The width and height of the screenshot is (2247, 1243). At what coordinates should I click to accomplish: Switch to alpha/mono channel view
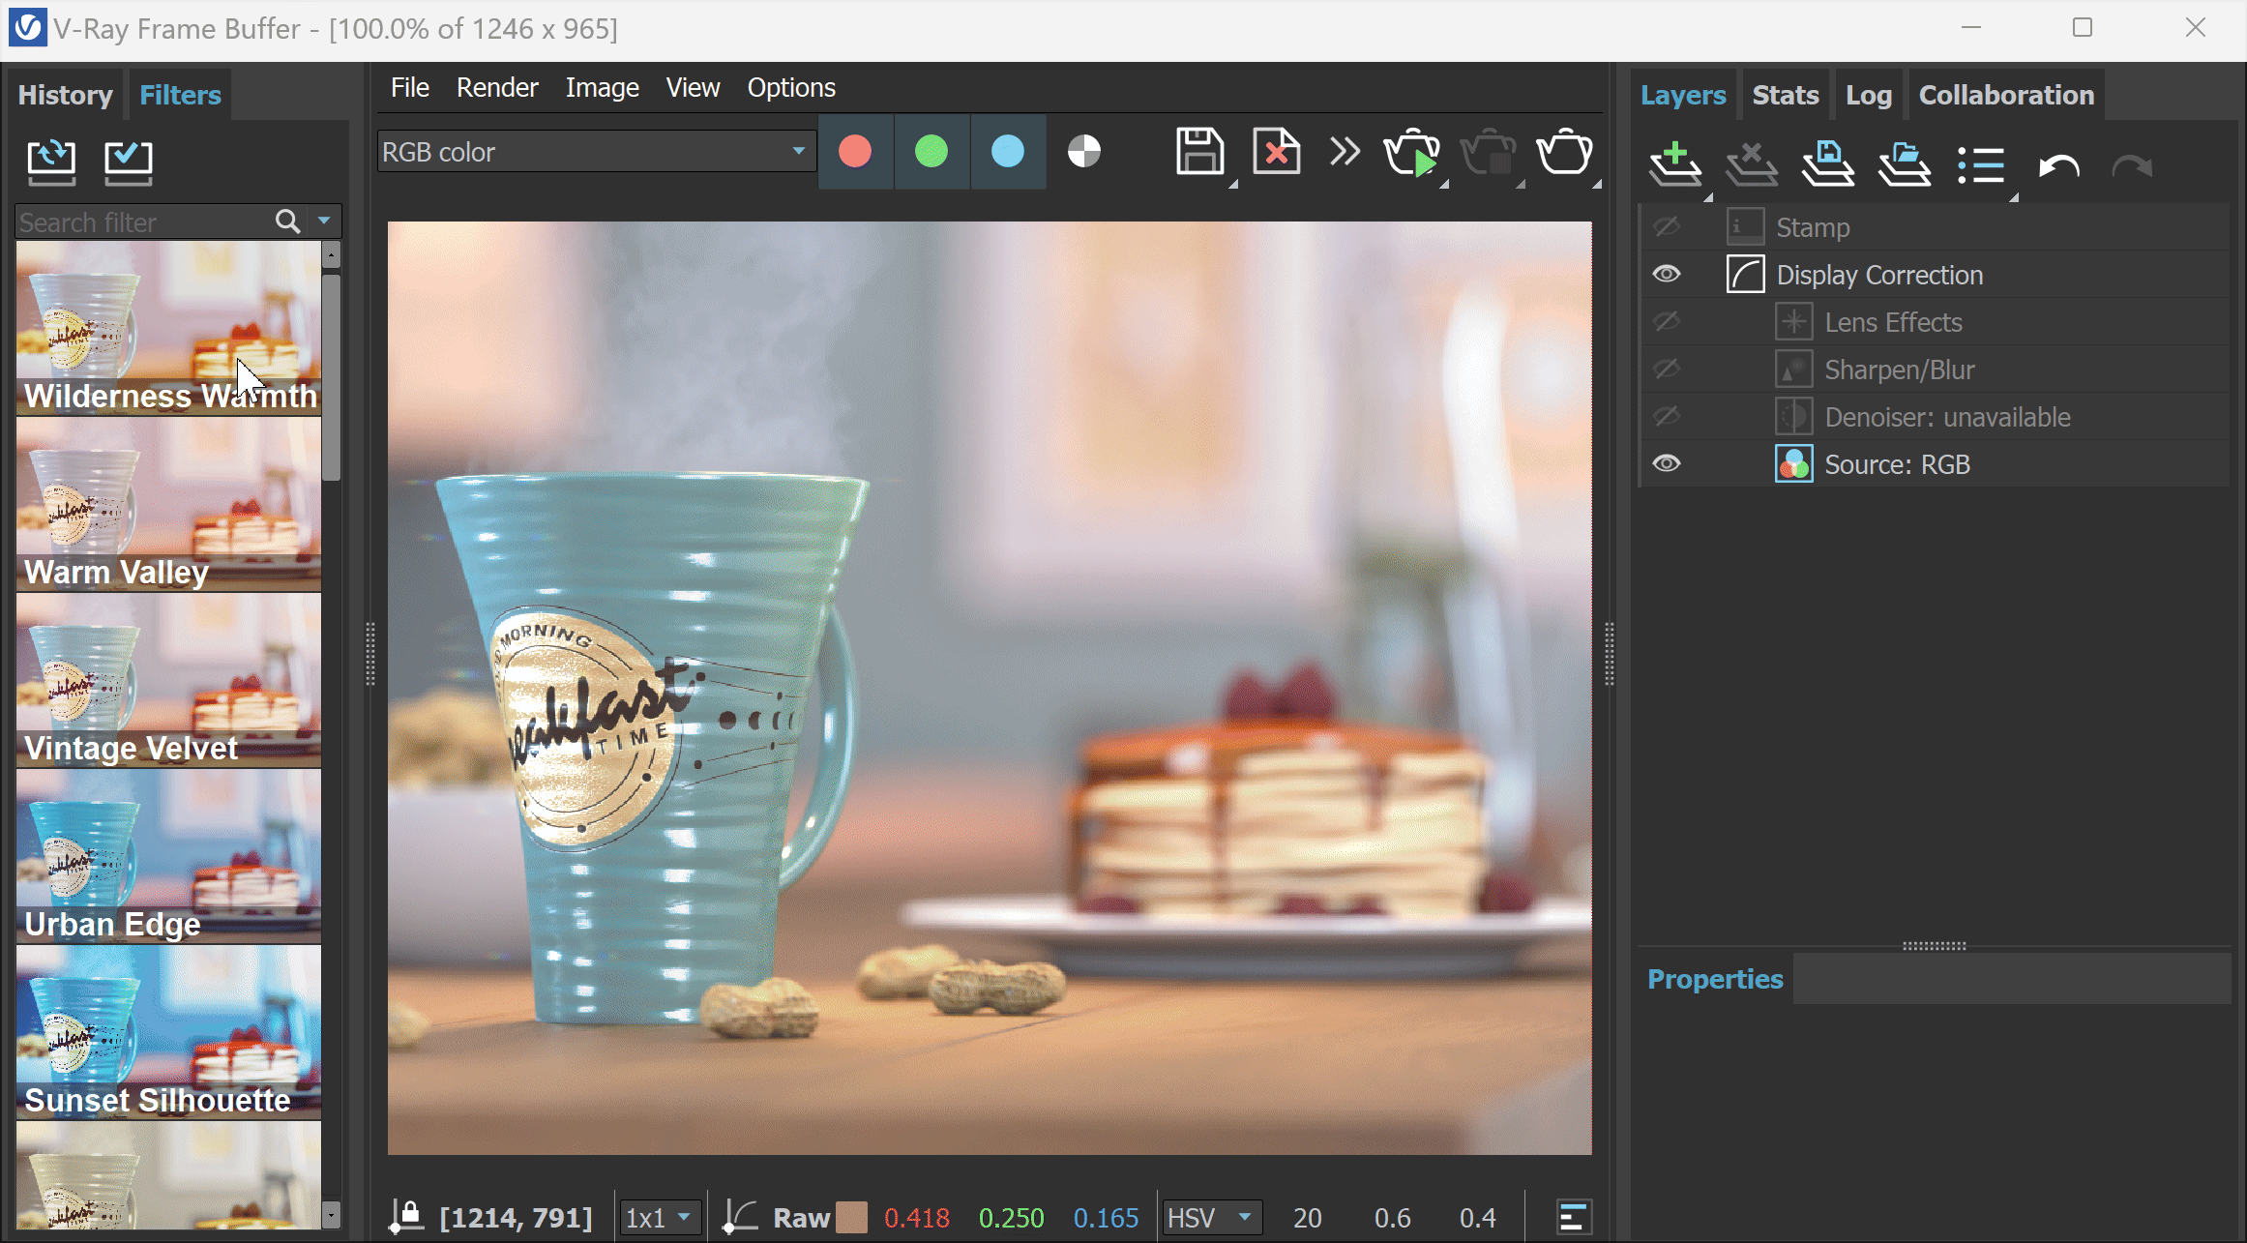(x=1084, y=152)
